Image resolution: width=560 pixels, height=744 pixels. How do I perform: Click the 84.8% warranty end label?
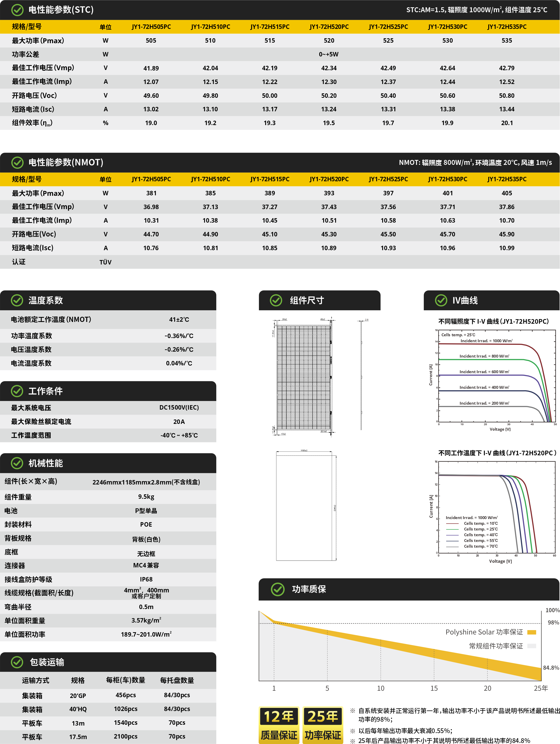point(551,668)
